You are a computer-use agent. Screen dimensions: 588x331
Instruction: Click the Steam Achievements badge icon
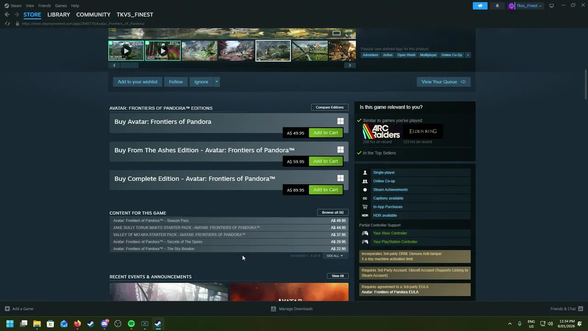pyautogui.click(x=365, y=189)
